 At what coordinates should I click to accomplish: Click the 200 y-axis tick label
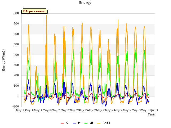coord(16,75)
